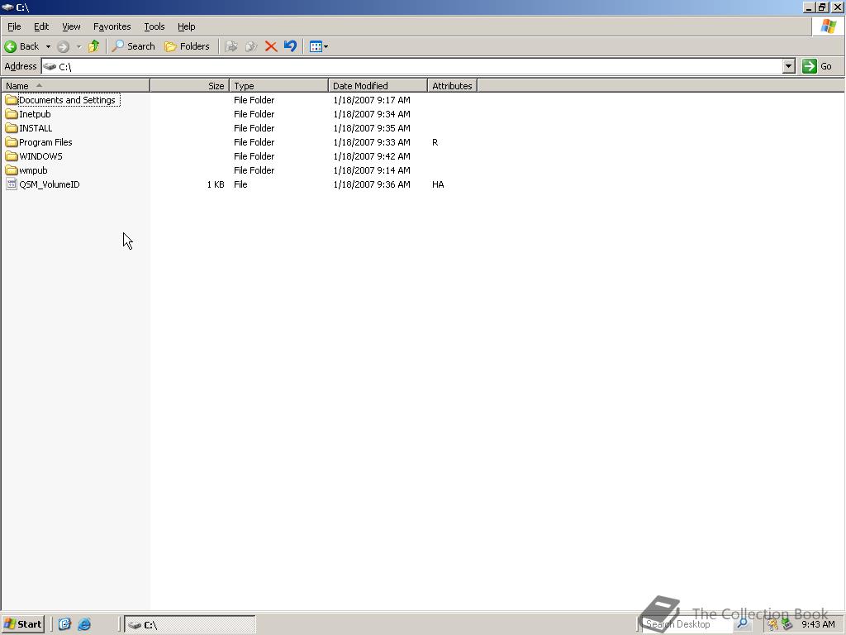The image size is (846, 635).
Task: Launch Show Desktop quick launch icon
Action: [x=64, y=624]
